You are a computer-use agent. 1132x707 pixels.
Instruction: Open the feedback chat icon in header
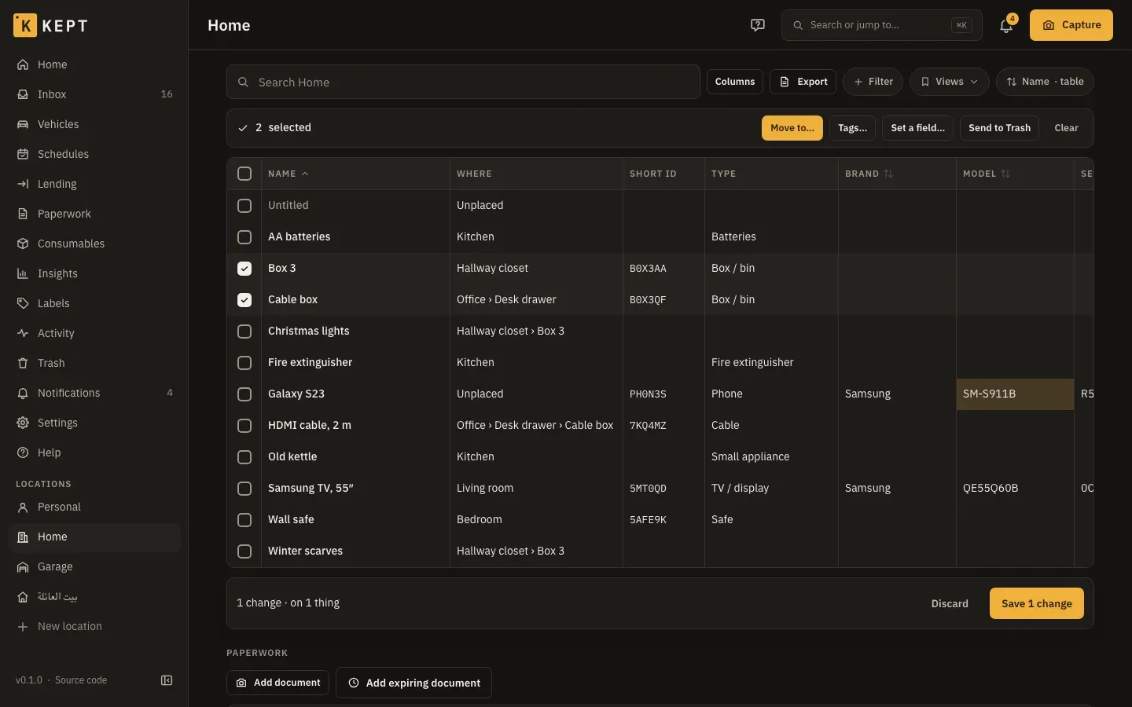point(758,25)
